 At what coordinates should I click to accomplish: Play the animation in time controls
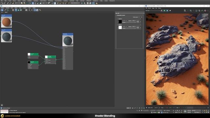pos(178,110)
